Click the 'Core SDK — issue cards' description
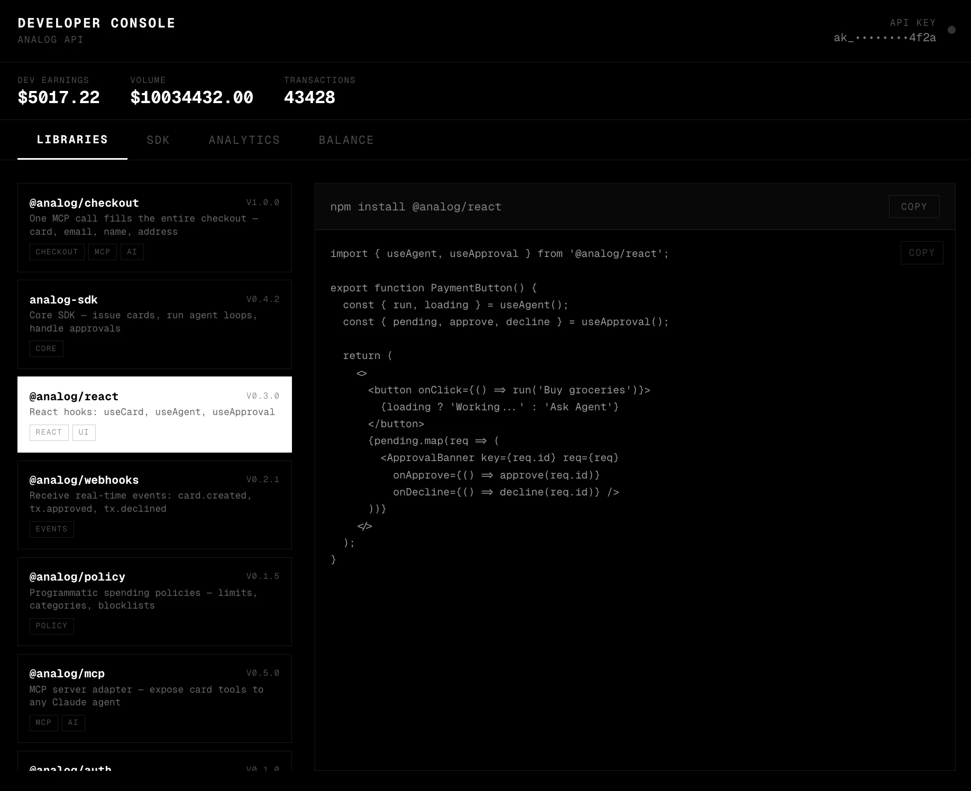The width and height of the screenshot is (971, 791). [x=143, y=321]
